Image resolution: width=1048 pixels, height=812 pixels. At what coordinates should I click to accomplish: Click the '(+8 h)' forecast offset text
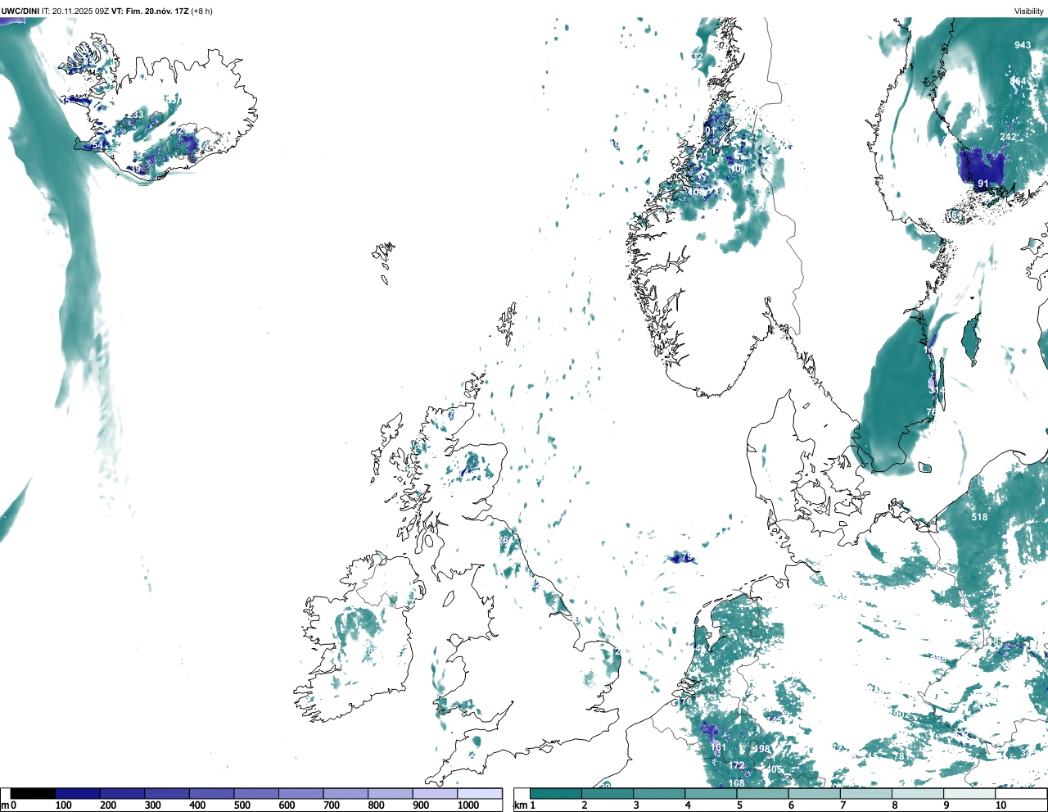point(201,11)
